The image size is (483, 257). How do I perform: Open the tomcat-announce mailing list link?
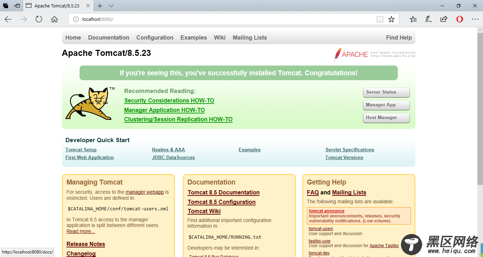pyautogui.click(x=327, y=211)
